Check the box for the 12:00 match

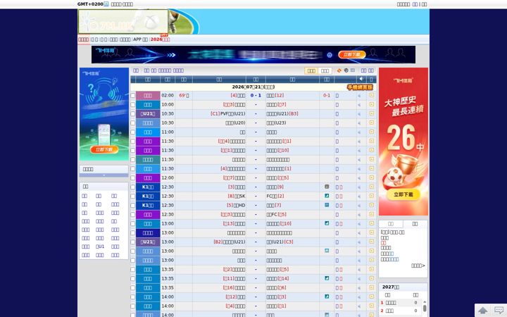click(x=132, y=178)
